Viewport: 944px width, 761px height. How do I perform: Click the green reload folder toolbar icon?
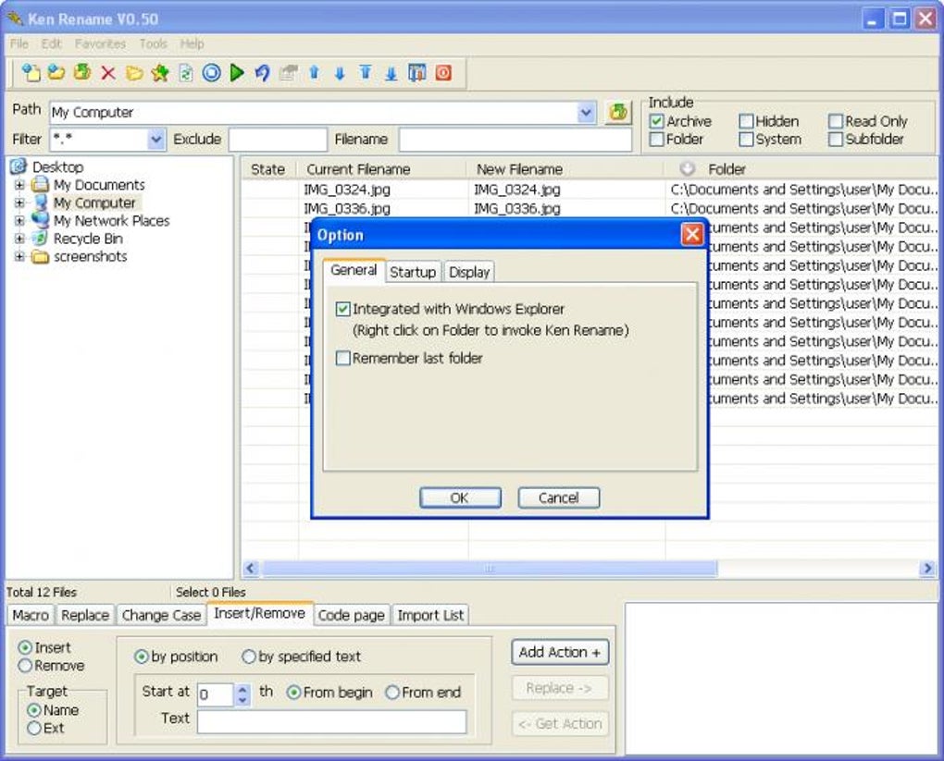click(81, 73)
